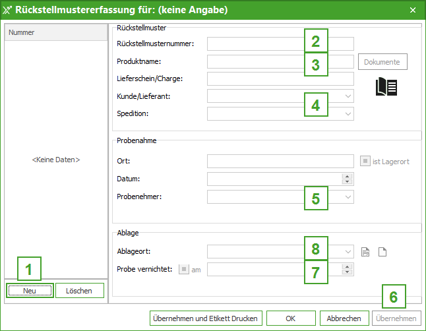The image size is (426, 331).
Task: Expand the Spedition dropdown list
Action: 348,113
